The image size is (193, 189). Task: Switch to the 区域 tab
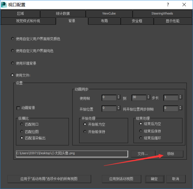[21, 14]
